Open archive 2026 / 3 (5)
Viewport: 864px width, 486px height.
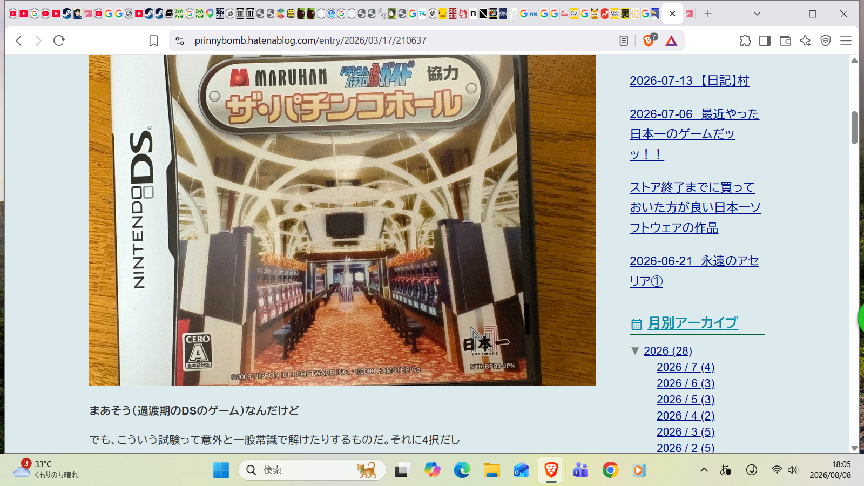click(686, 432)
